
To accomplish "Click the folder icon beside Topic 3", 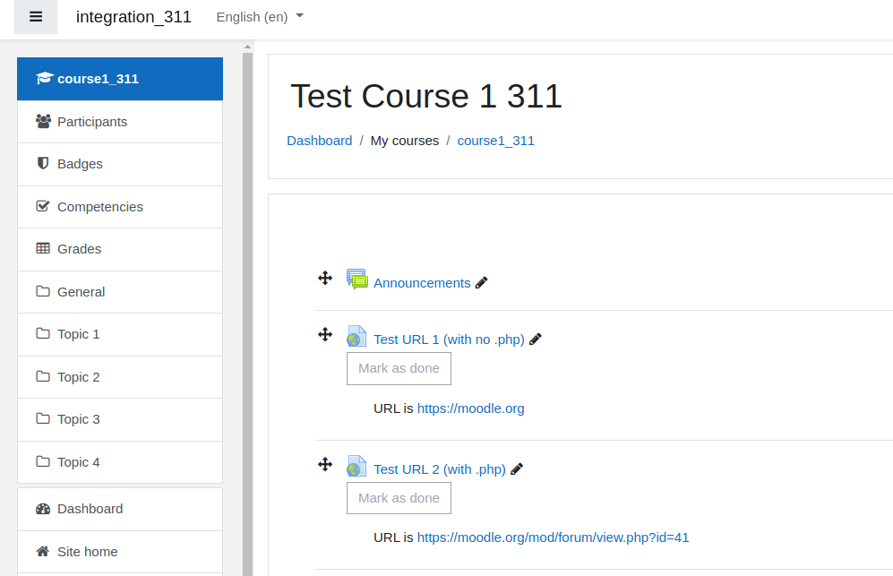I will point(43,418).
